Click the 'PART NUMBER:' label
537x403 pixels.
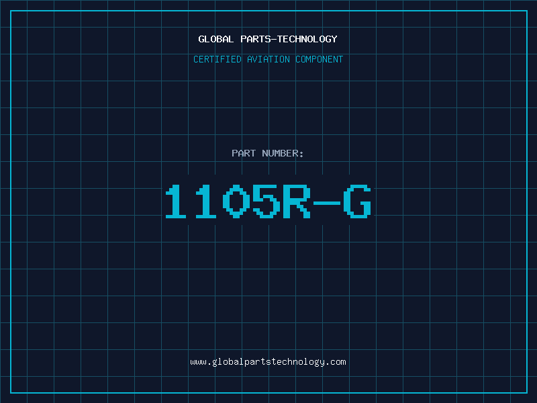click(268, 153)
